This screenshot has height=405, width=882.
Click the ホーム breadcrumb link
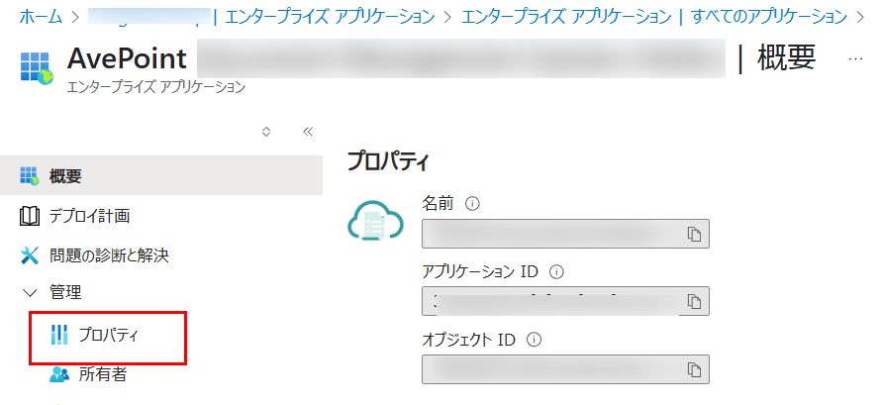pyautogui.click(x=41, y=17)
